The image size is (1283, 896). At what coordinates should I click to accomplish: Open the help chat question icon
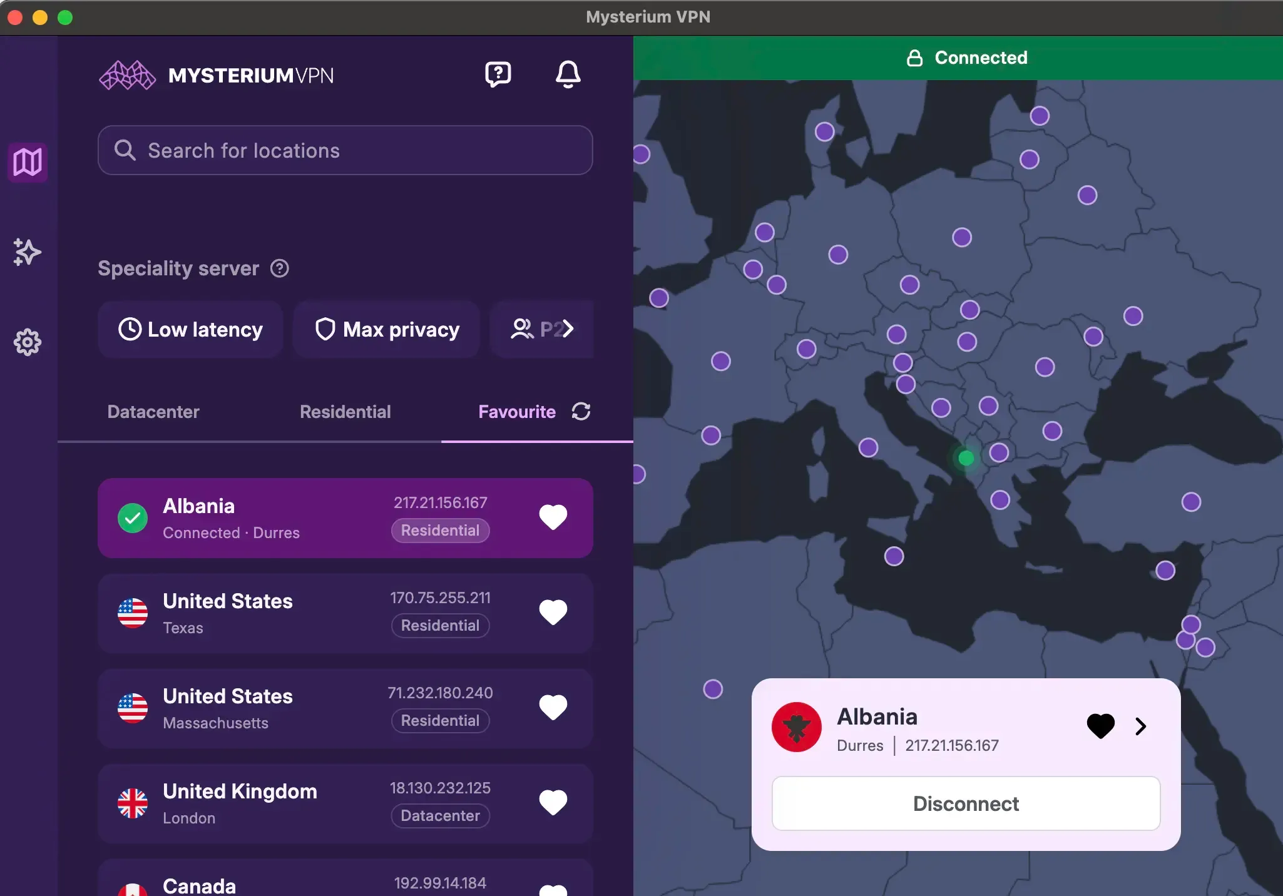tap(498, 74)
